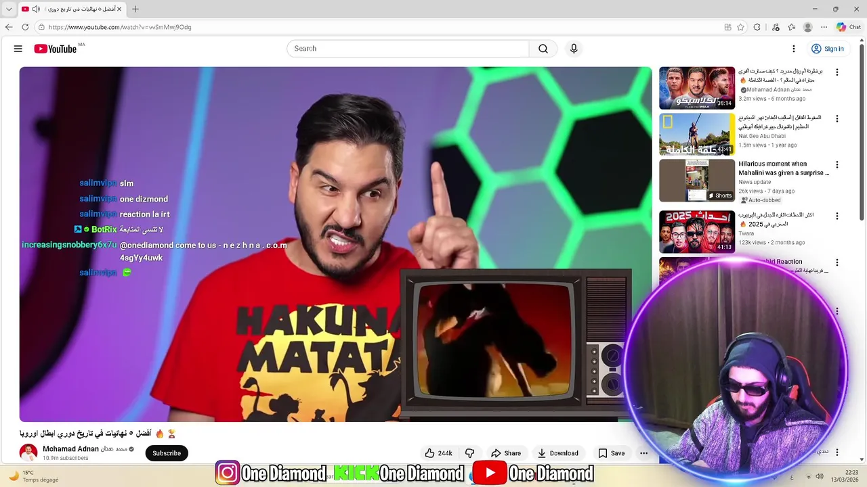867x487 pixels.
Task: Open options menu for Twara 2025 video
Action: 837,216
